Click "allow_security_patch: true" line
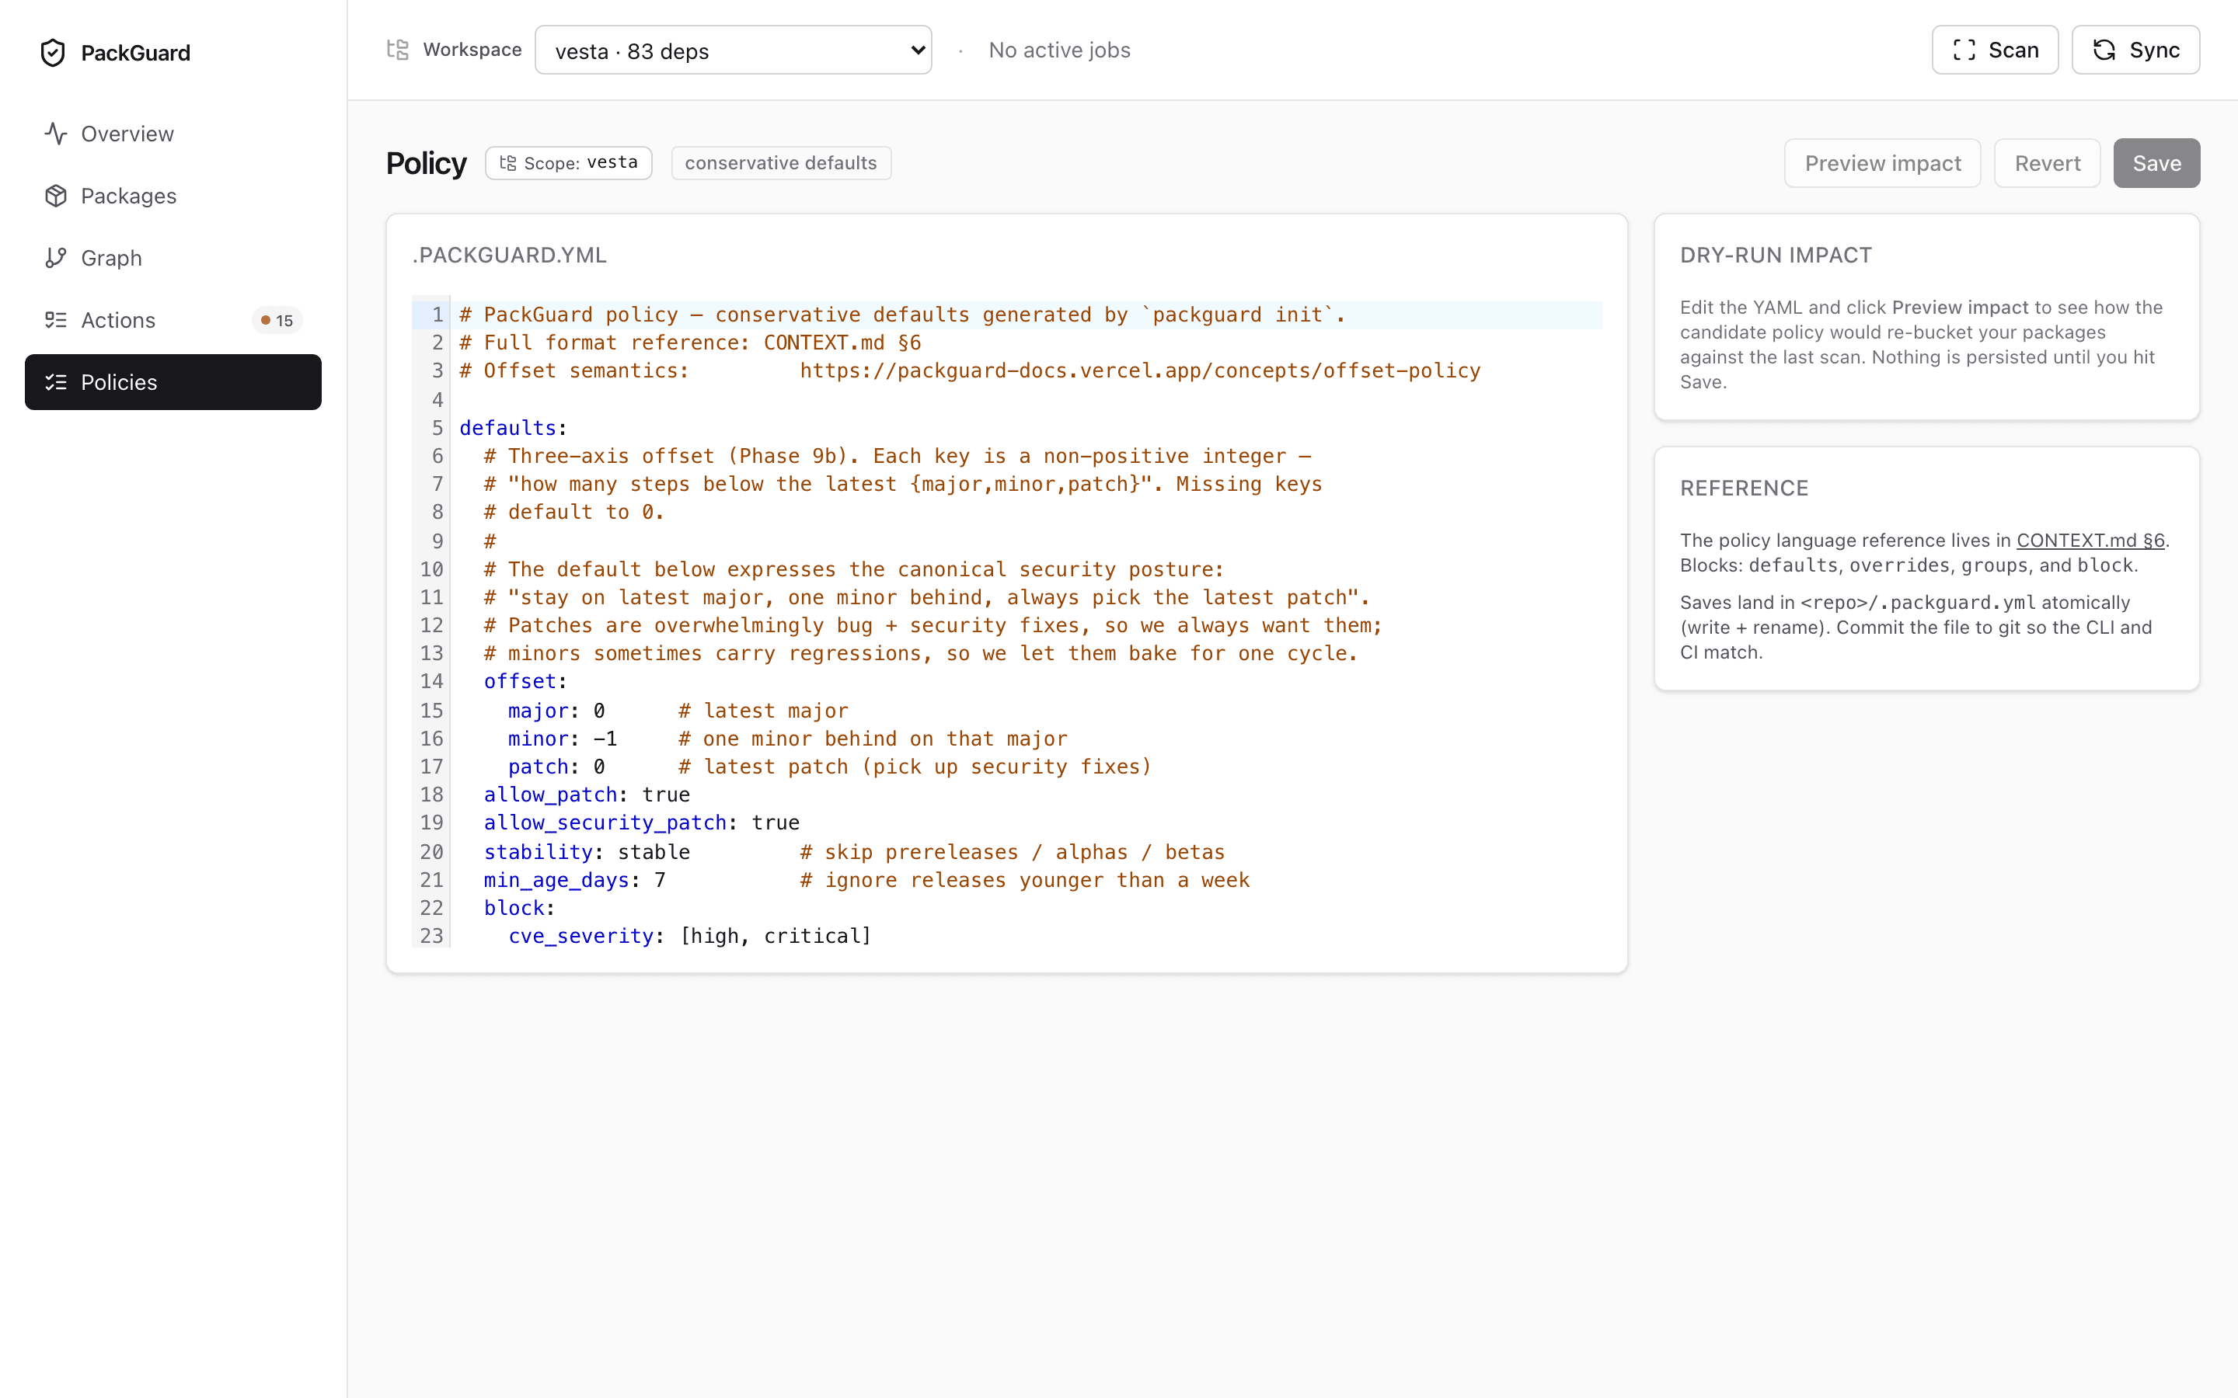The width and height of the screenshot is (2238, 1398). tap(641, 822)
